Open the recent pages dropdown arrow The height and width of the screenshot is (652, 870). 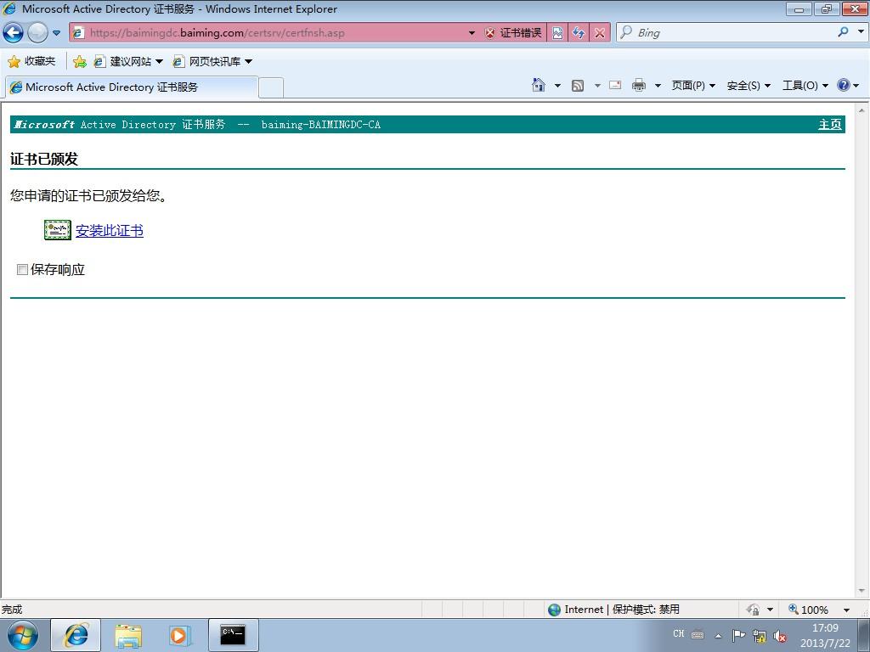57,33
